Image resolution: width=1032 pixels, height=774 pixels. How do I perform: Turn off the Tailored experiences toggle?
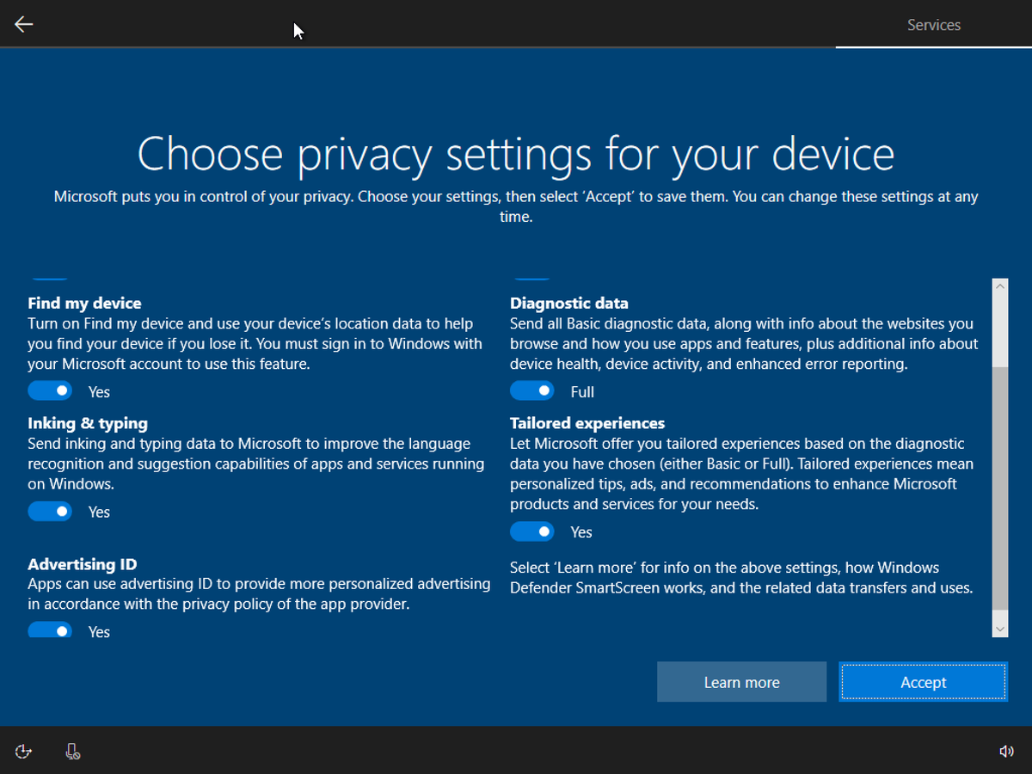tap(532, 532)
